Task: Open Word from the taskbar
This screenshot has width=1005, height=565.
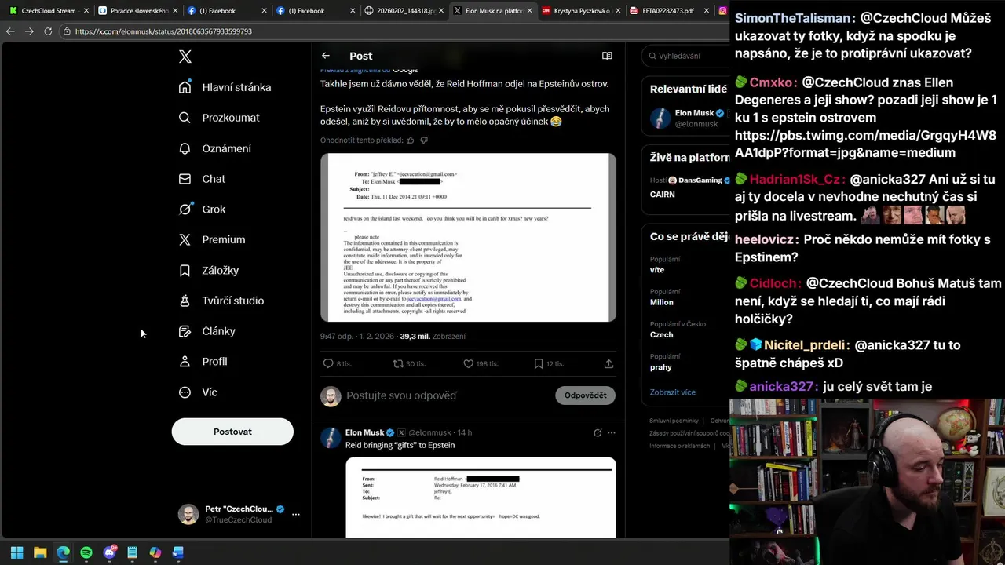Action: click(178, 552)
